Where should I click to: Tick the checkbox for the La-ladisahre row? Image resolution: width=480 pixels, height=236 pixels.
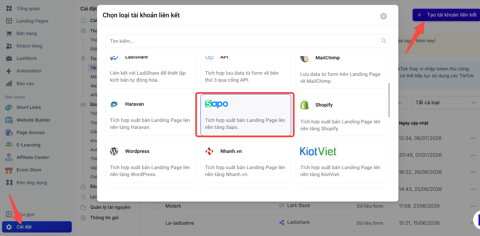154,223
